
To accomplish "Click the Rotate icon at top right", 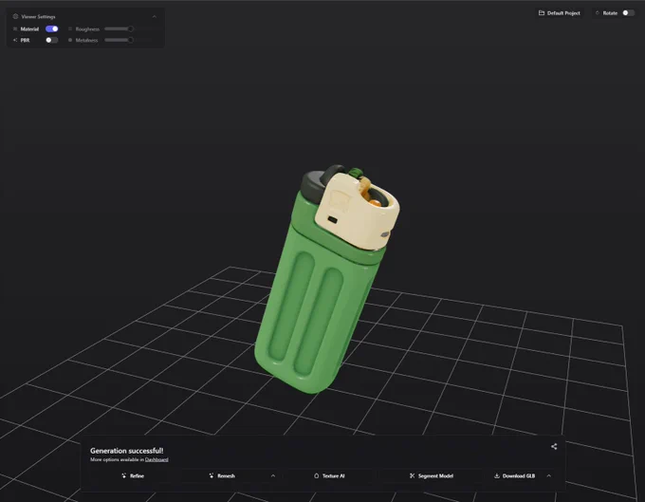I will (598, 12).
